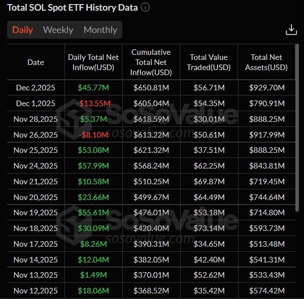The height and width of the screenshot is (299, 304).
Task: Switch to the Daily tab
Action: coord(22,30)
